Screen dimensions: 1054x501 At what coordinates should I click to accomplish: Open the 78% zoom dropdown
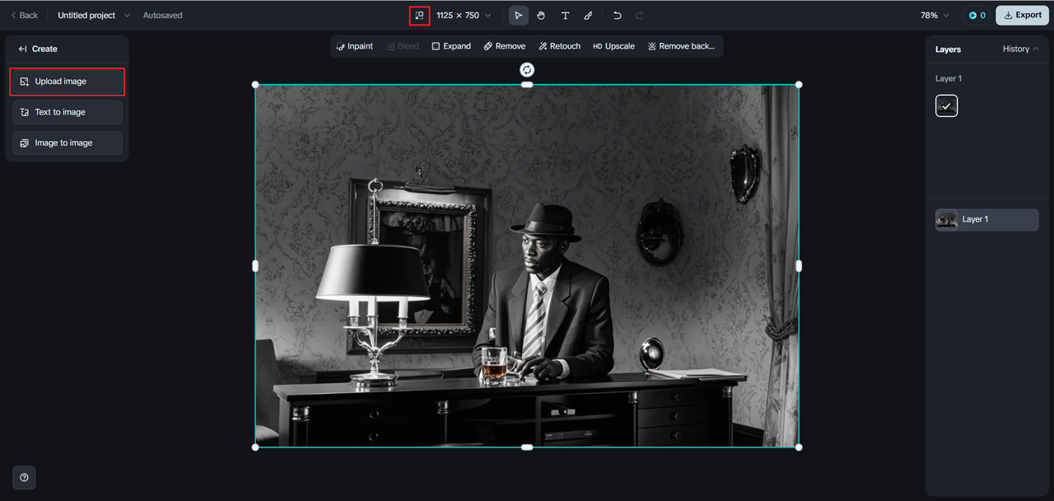pyautogui.click(x=935, y=16)
